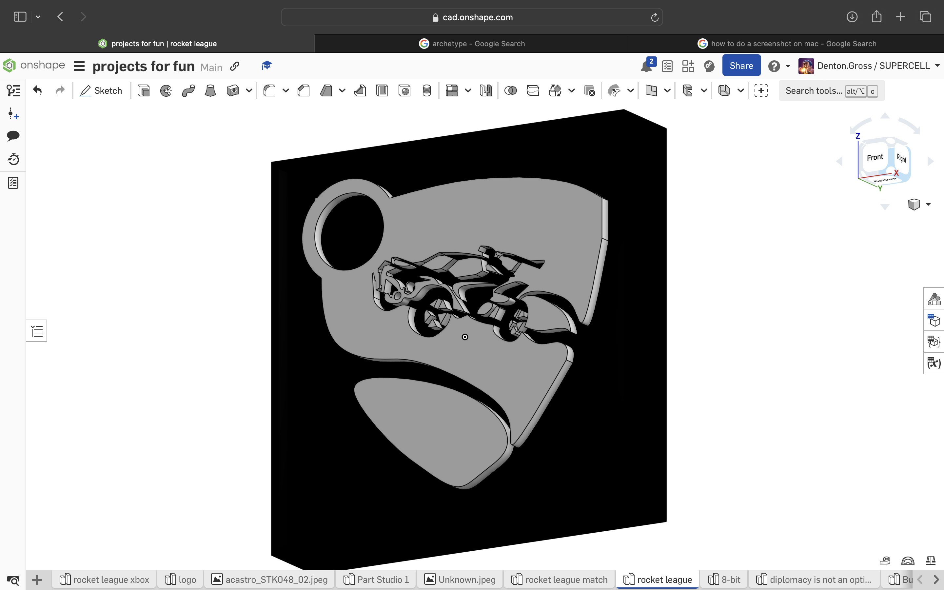Click the Right face of view cube

pyautogui.click(x=901, y=158)
